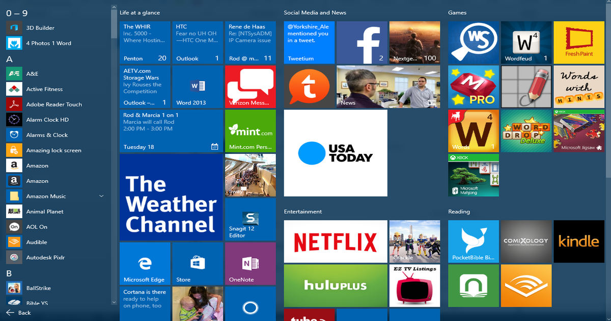Expand the Amazon Music entry
Viewport: 611px width, 321px height.
coord(101,196)
